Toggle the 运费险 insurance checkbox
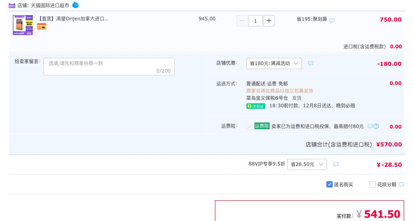Image resolution: width=413 pixels, height=221 pixels. point(250,126)
